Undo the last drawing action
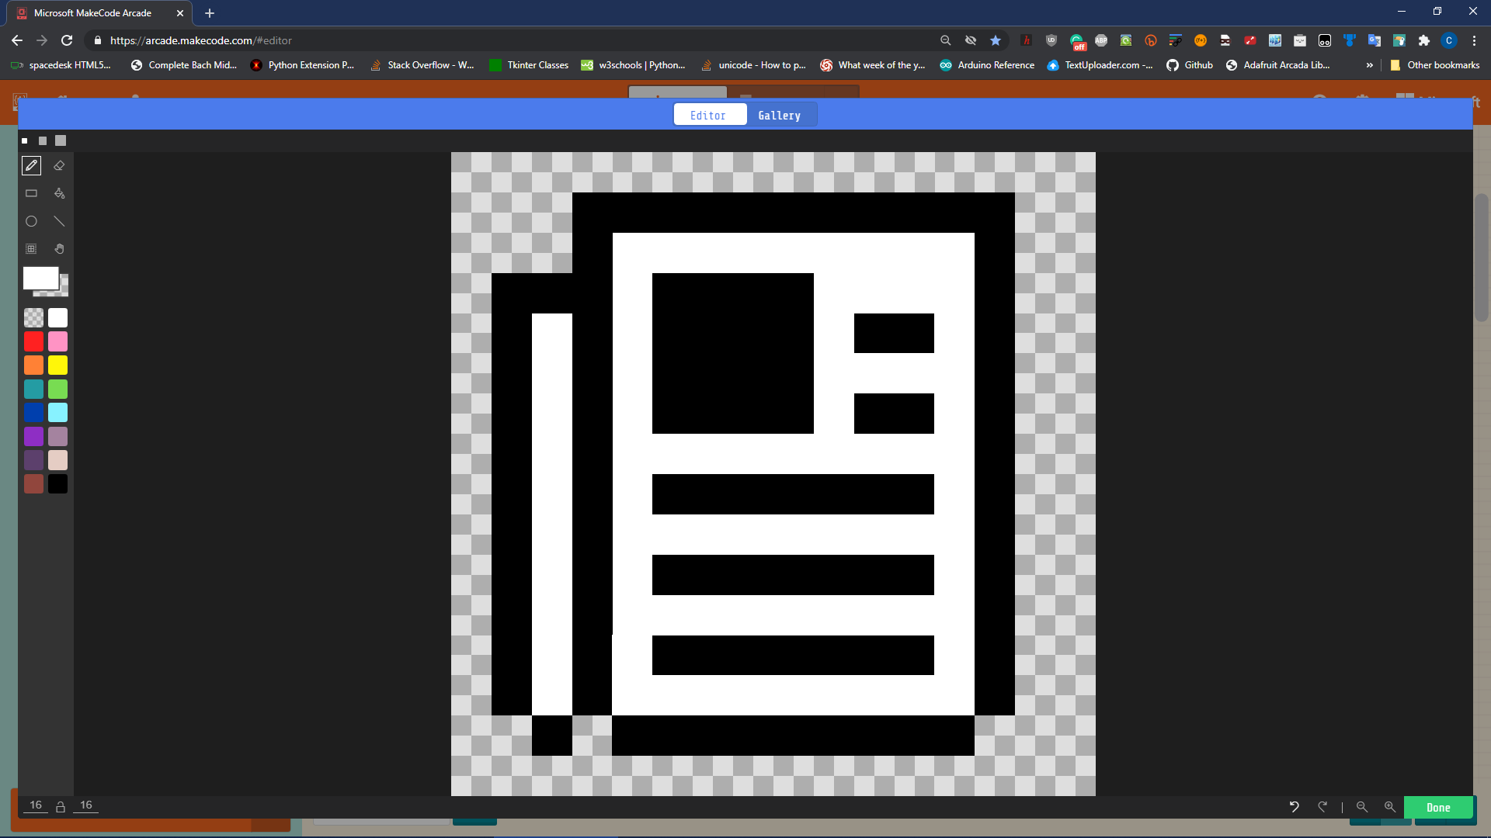Viewport: 1491px width, 838px height. (1294, 807)
